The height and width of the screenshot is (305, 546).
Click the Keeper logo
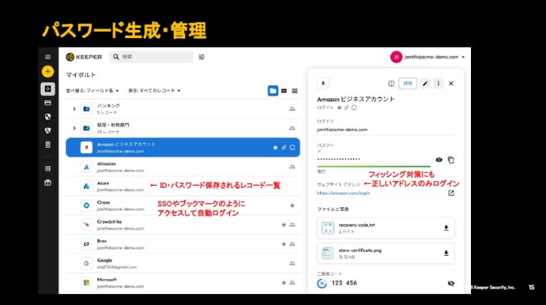(84, 57)
